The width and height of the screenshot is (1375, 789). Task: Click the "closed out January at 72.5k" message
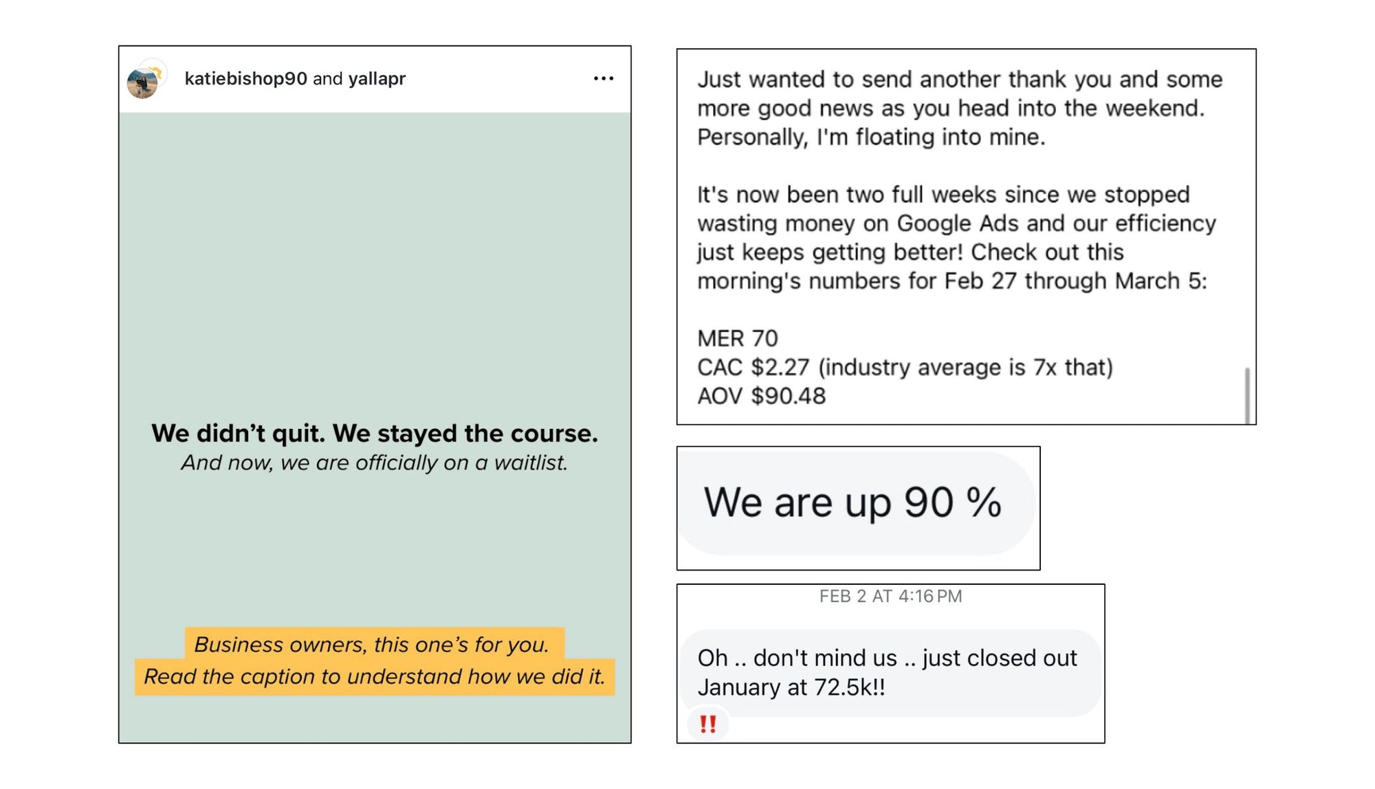click(887, 672)
